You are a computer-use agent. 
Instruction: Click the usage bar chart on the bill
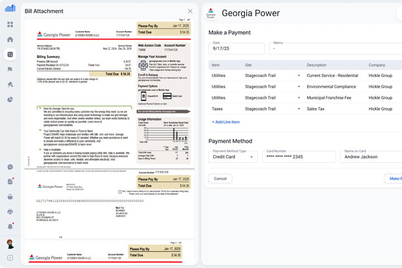point(167,133)
